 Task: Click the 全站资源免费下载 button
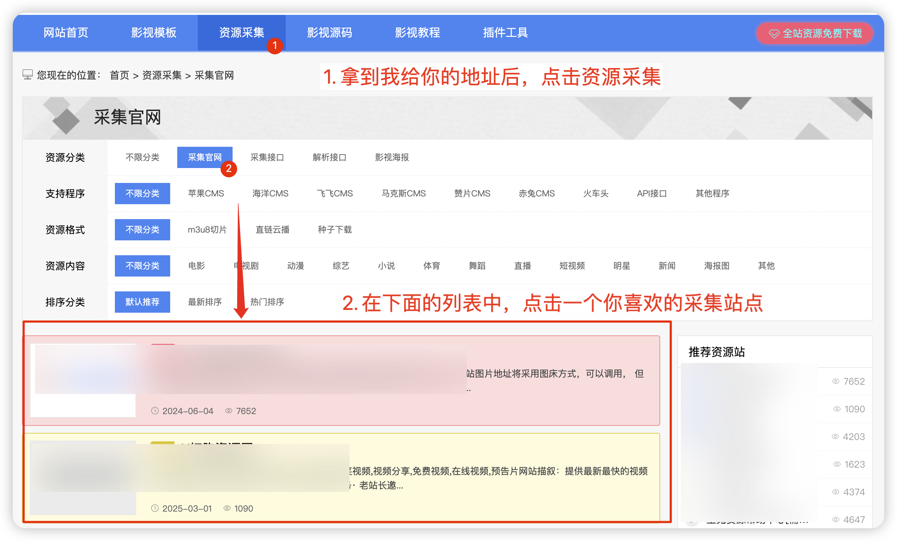coord(815,33)
